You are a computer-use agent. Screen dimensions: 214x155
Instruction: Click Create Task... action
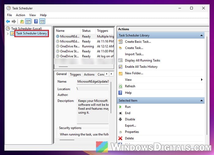[x=134, y=48]
